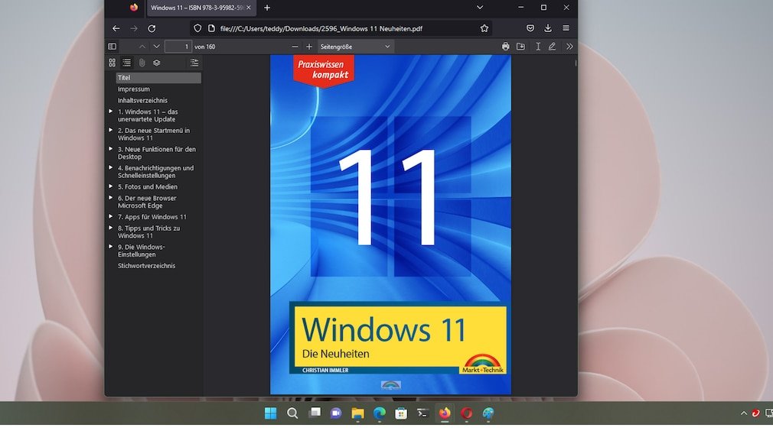Show hidden system tray icons
773x434 pixels.
click(743, 413)
